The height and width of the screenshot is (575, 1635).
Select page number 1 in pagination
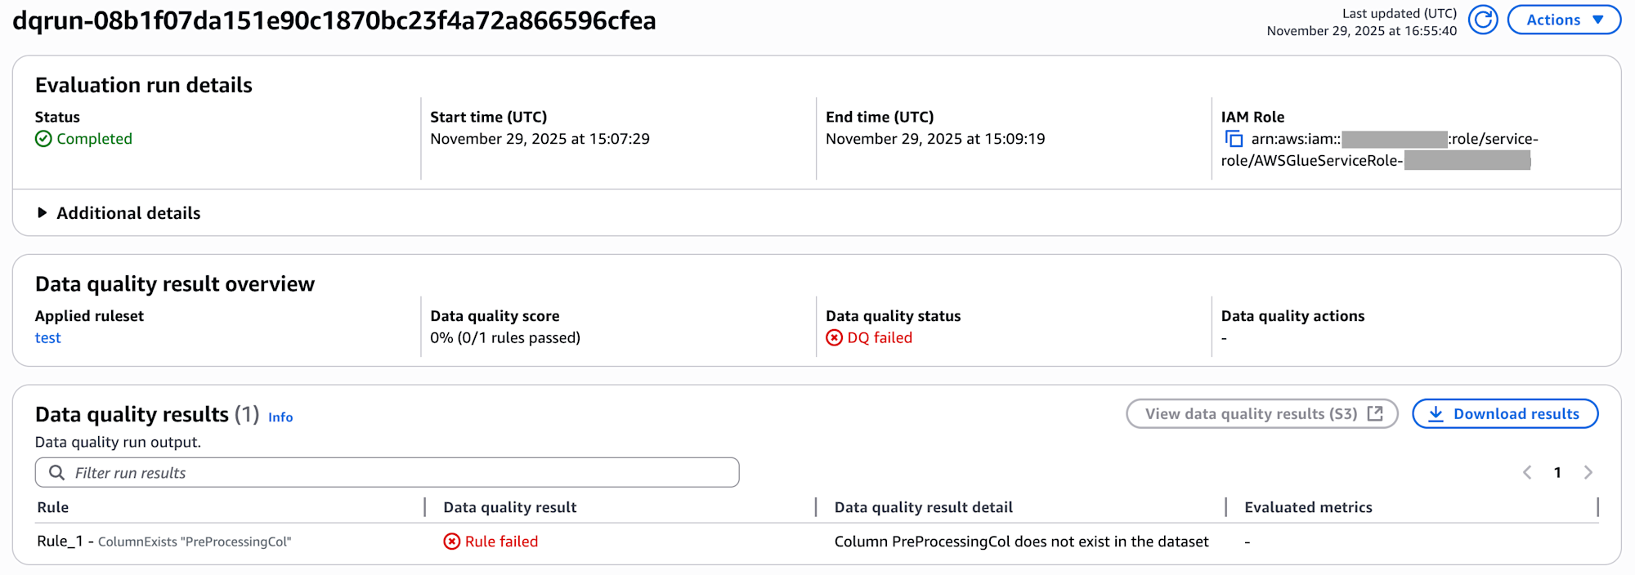coord(1557,473)
